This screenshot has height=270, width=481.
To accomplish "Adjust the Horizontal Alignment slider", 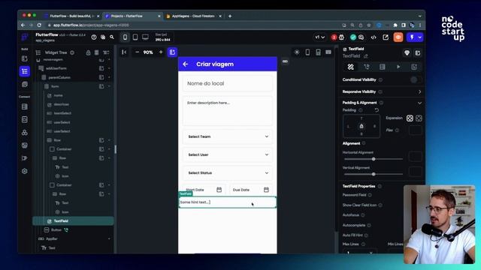I will (x=374, y=159).
